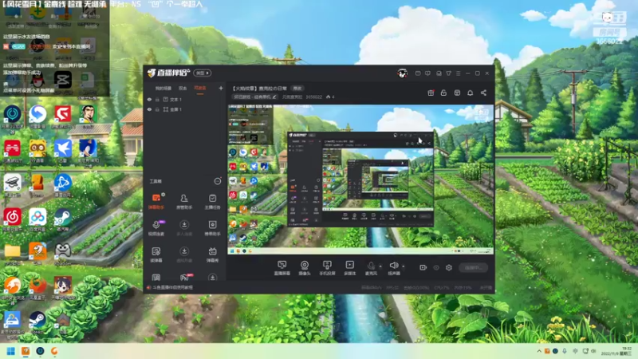Click the lock icon in the room header
638x359 pixels.
click(x=443, y=93)
